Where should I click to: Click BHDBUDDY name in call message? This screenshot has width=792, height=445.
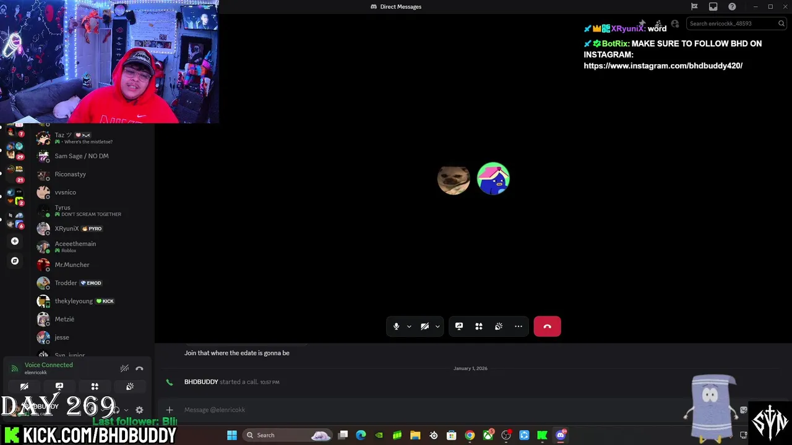(201, 382)
